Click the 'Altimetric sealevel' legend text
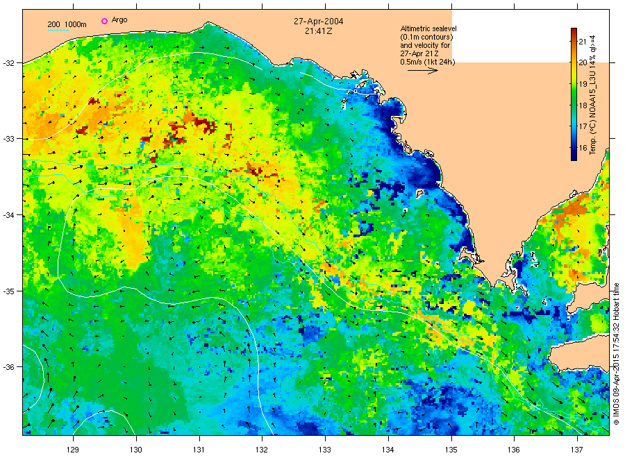The width and height of the screenshot is (625, 458). (x=428, y=28)
